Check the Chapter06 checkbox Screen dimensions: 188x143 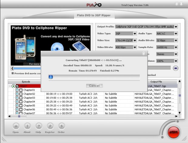tap(21, 109)
